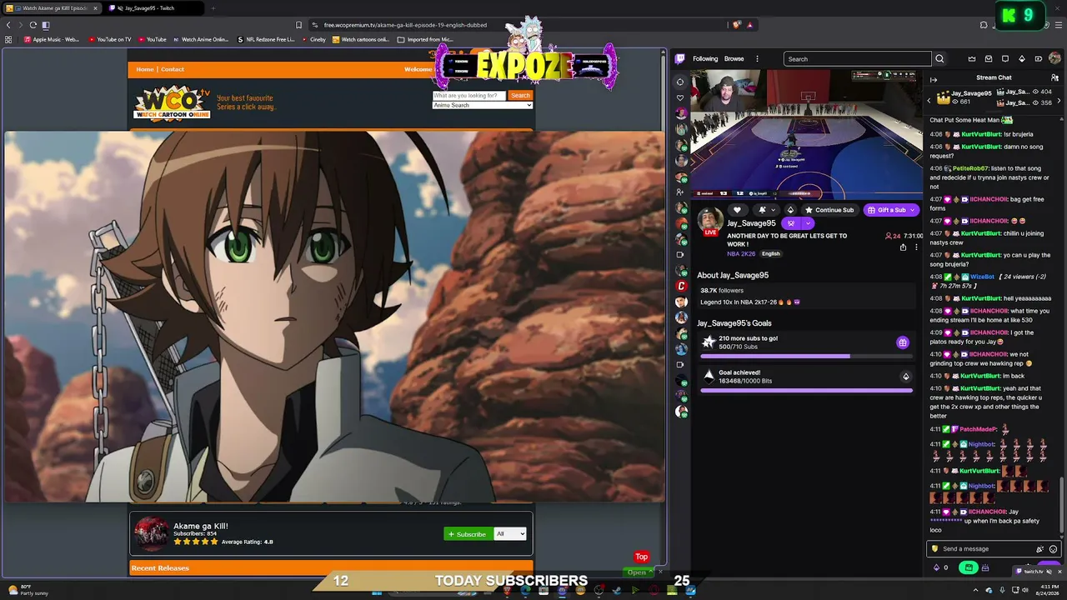The width and height of the screenshot is (1067, 600).
Task: Click the chat scrollbar
Action: (x=1061, y=504)
